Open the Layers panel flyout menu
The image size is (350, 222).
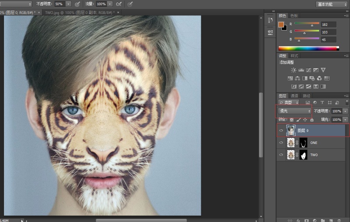[x=346, y=96]
